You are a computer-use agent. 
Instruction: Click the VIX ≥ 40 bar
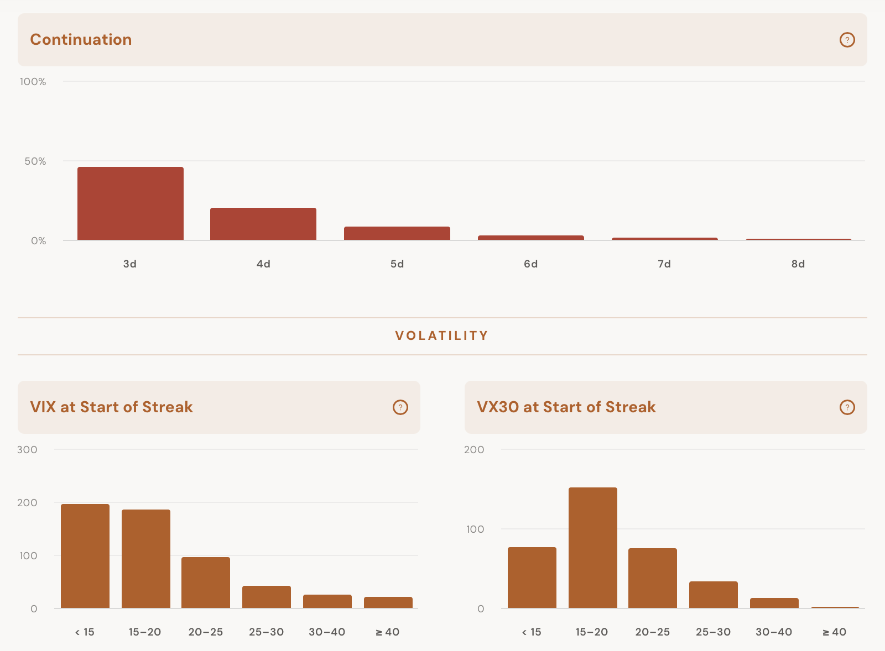click(388, 602)
